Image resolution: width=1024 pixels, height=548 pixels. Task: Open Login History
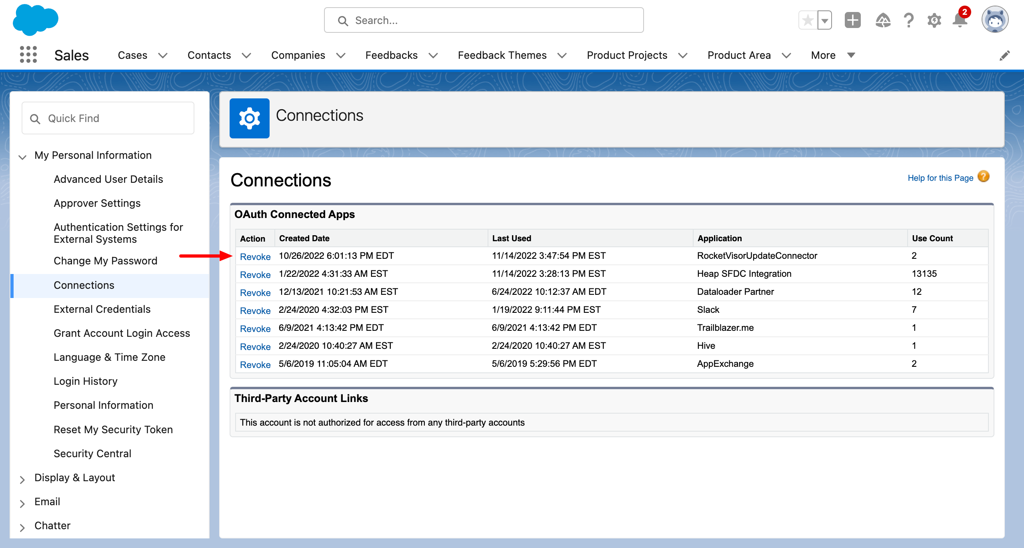coord(85,381)
